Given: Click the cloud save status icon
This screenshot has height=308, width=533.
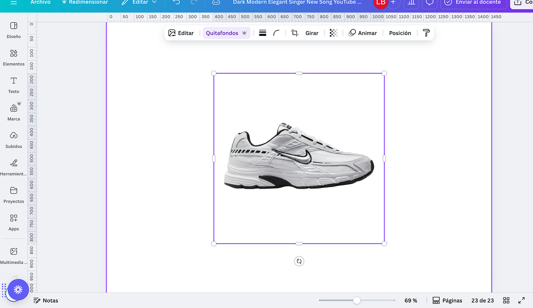Looking at the screenshot, I should tap(216, 2).
